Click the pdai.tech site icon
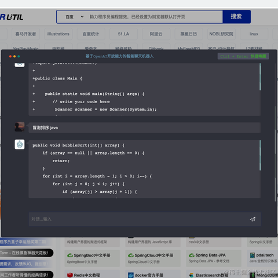 coord(253,255)
